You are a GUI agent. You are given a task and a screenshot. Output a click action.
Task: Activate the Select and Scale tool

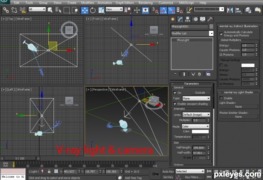(x=101, y=10)
